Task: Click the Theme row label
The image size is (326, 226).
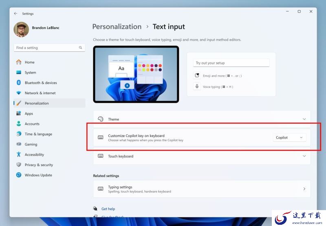Action: [114, 119]
